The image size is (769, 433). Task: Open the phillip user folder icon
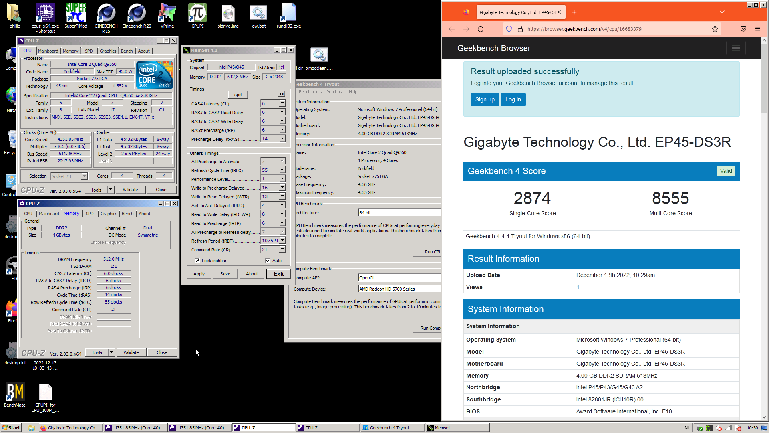(15, 16)
